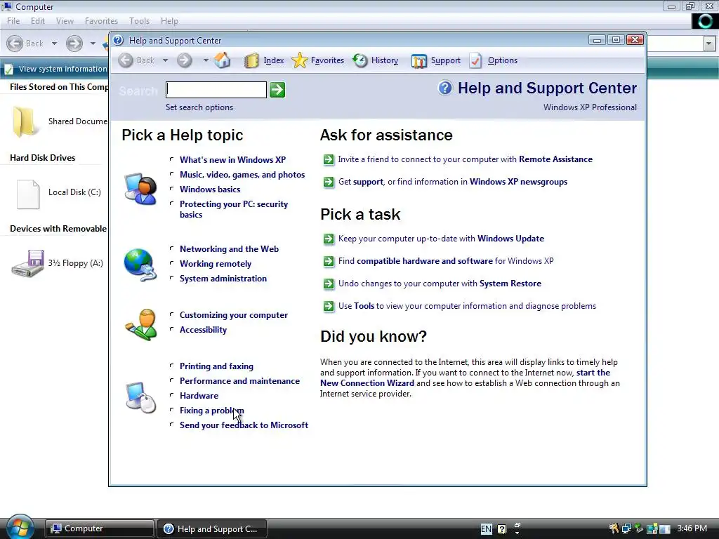Screen dimensions: 719x539
Task: Open Back dropdown arrow in Computer window
Action: [x=54, y=44]
